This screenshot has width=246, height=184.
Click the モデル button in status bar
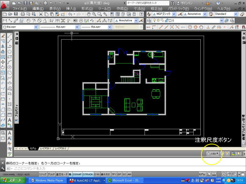point(202,174)
